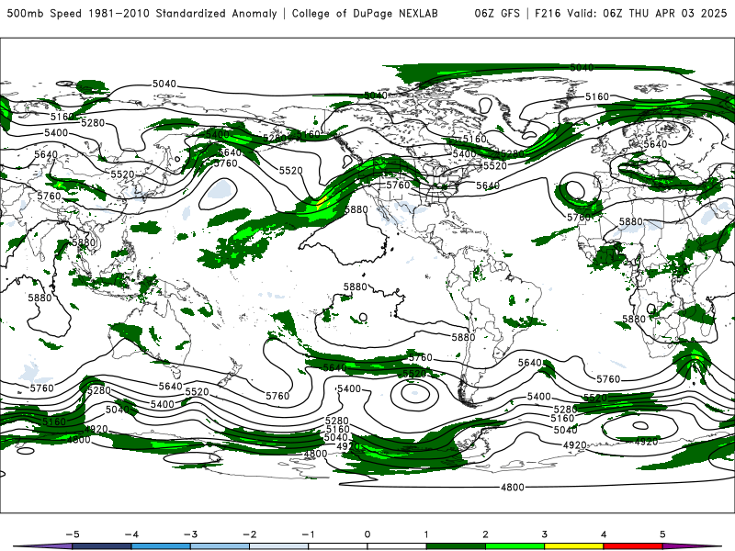Image resolution: width=735 pixels, height=551 pixels.
Task: Click the '1' colorbar tick label
Action: [426, 534]
